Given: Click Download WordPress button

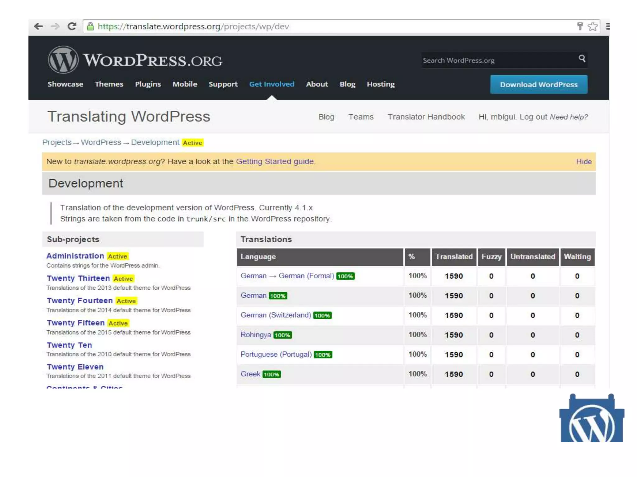Looking at the screenshot, I should (539, 84).
